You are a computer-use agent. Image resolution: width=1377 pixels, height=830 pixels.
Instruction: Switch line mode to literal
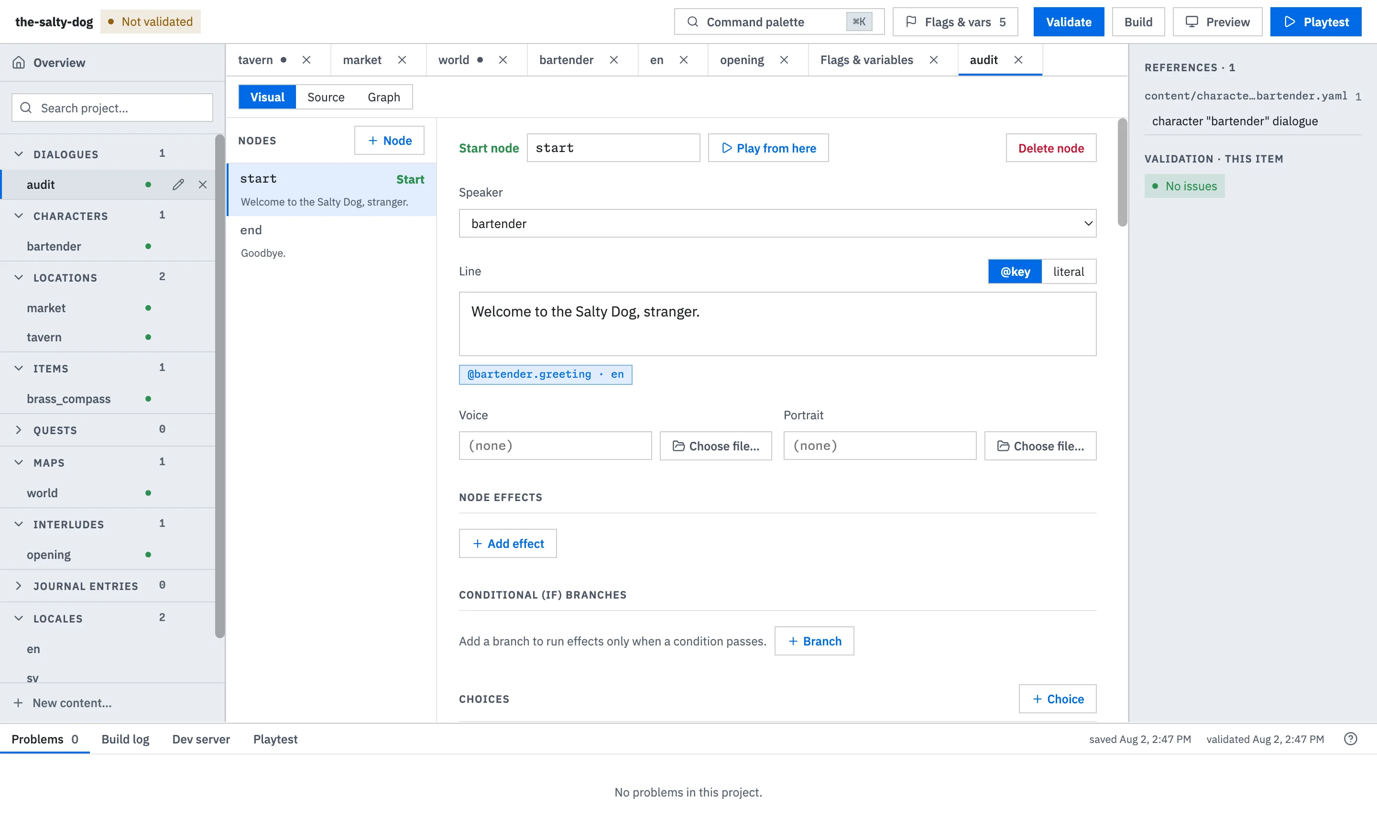[1069, 272]
